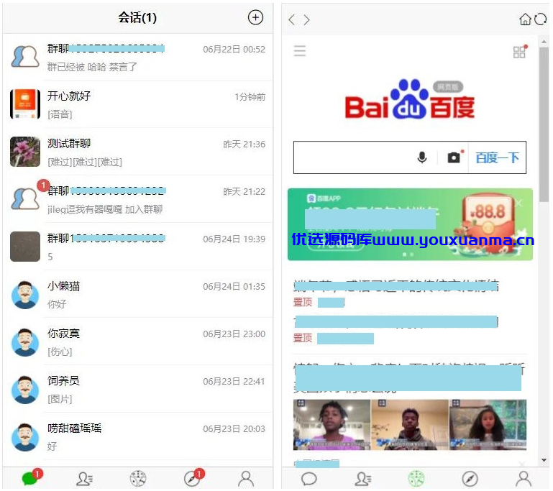Open the 唠甜磕瑶瑶 conversation

[x=138, y=436]
